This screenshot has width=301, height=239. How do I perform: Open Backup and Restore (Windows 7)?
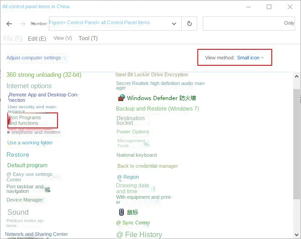pos(157,109)
